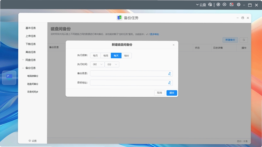Open the 更多帮助 link
262x147 pixels.
(154, 34)
